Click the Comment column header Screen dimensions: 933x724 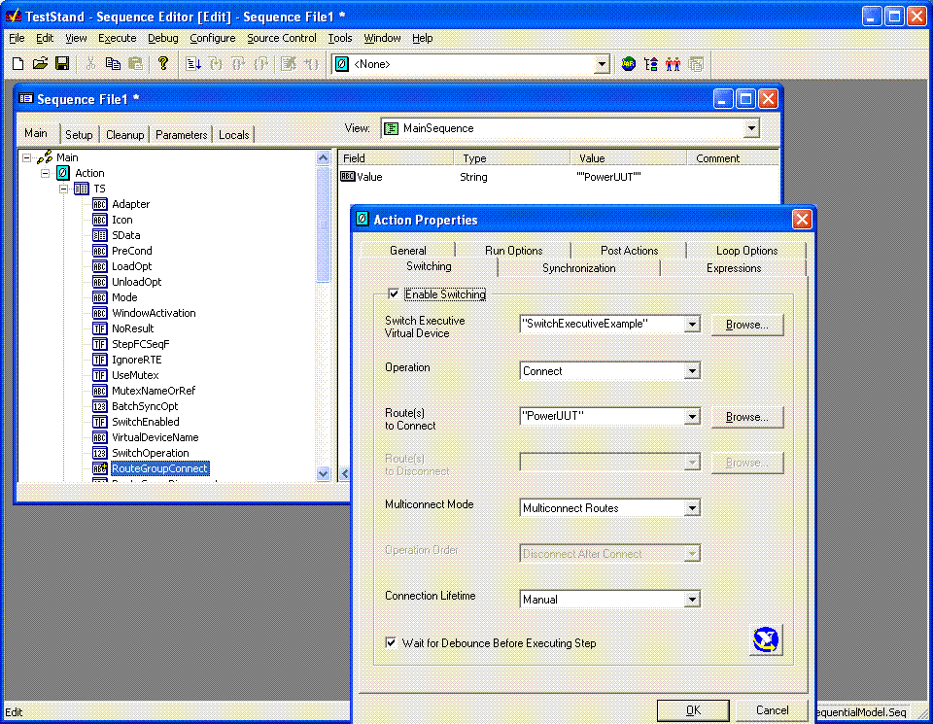pos(733,158)
